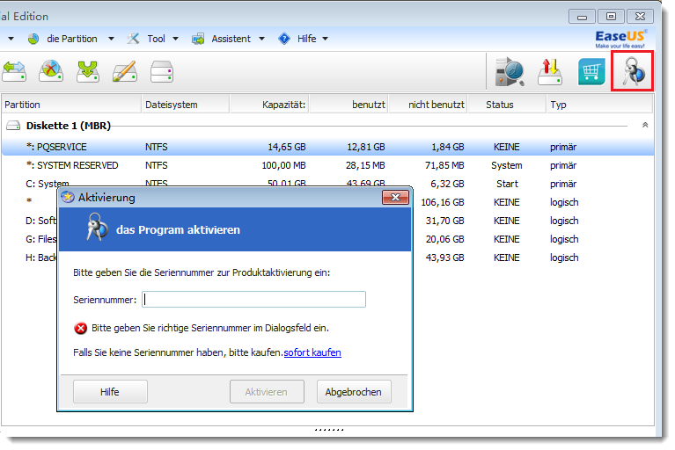Expand the Assistent dropdown menu
This screenshot has height=450, width=675.
[x=231, y=39]
